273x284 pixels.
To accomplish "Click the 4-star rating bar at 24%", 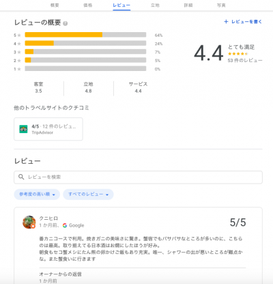I will pos(85,43).
